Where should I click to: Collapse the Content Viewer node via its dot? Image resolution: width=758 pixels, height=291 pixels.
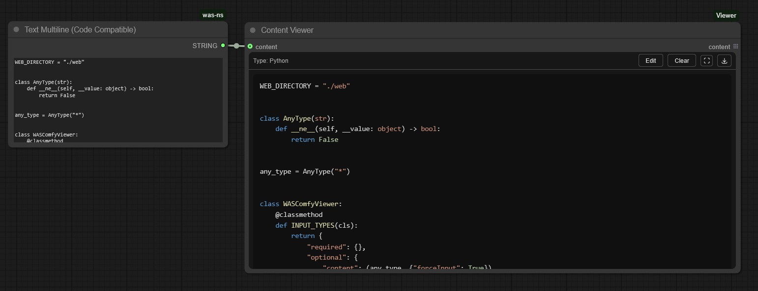[253, 30]
